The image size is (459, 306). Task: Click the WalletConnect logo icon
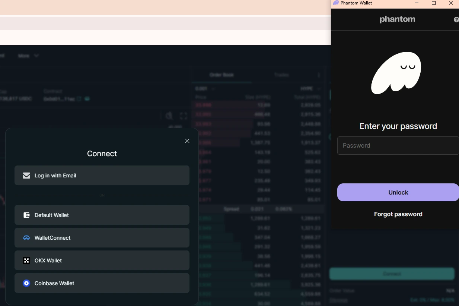[x=26, y=238]
